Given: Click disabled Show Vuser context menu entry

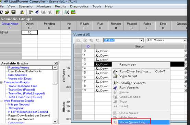Looking at the screenshot, I should pyautogui.click(x=141, y=113).
